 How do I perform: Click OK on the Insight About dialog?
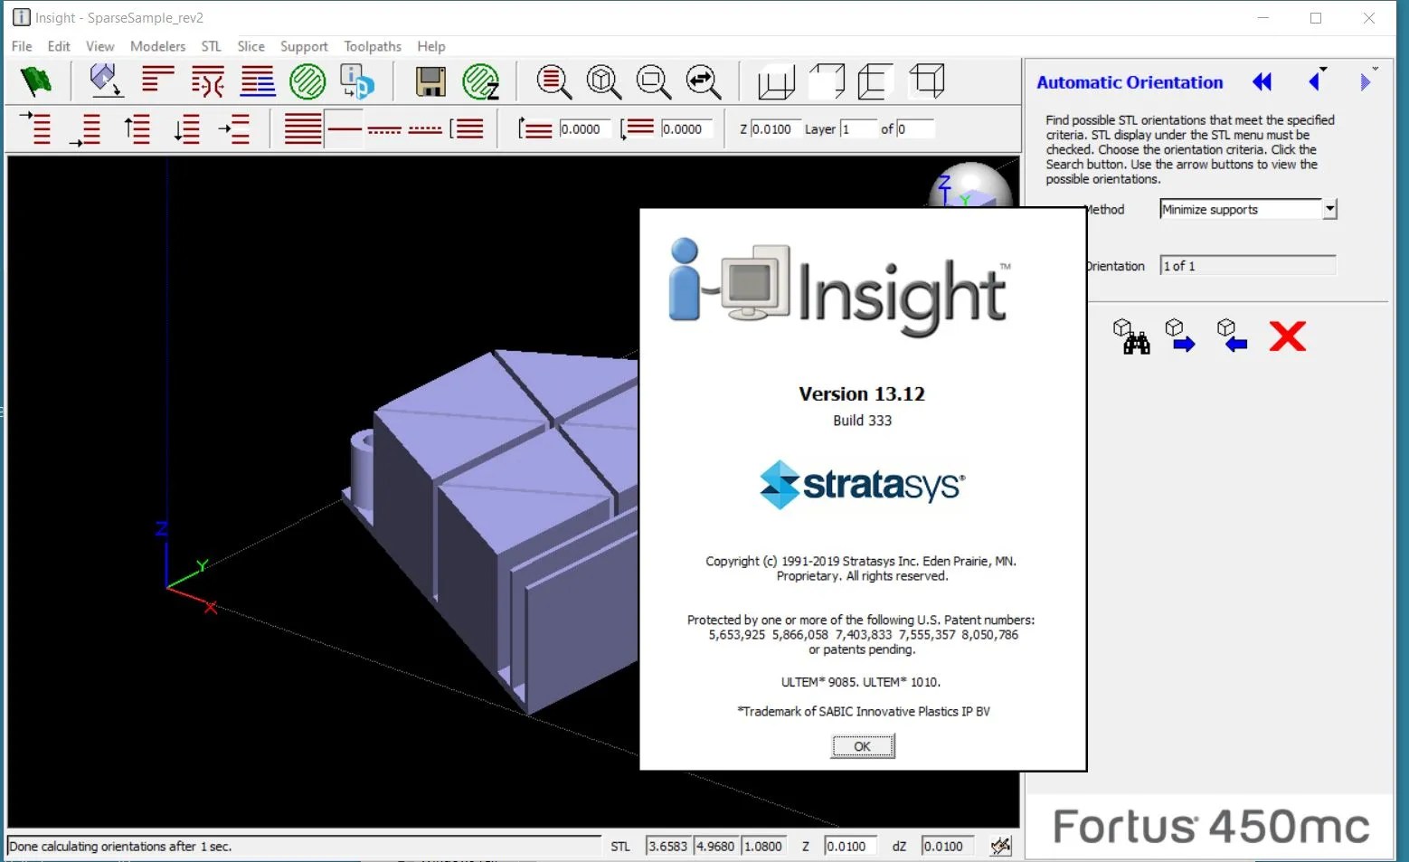(x=862, y=745)
